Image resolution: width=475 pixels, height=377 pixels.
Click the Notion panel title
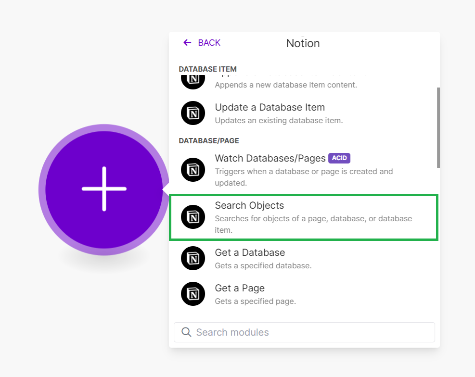tap(303, 43)
